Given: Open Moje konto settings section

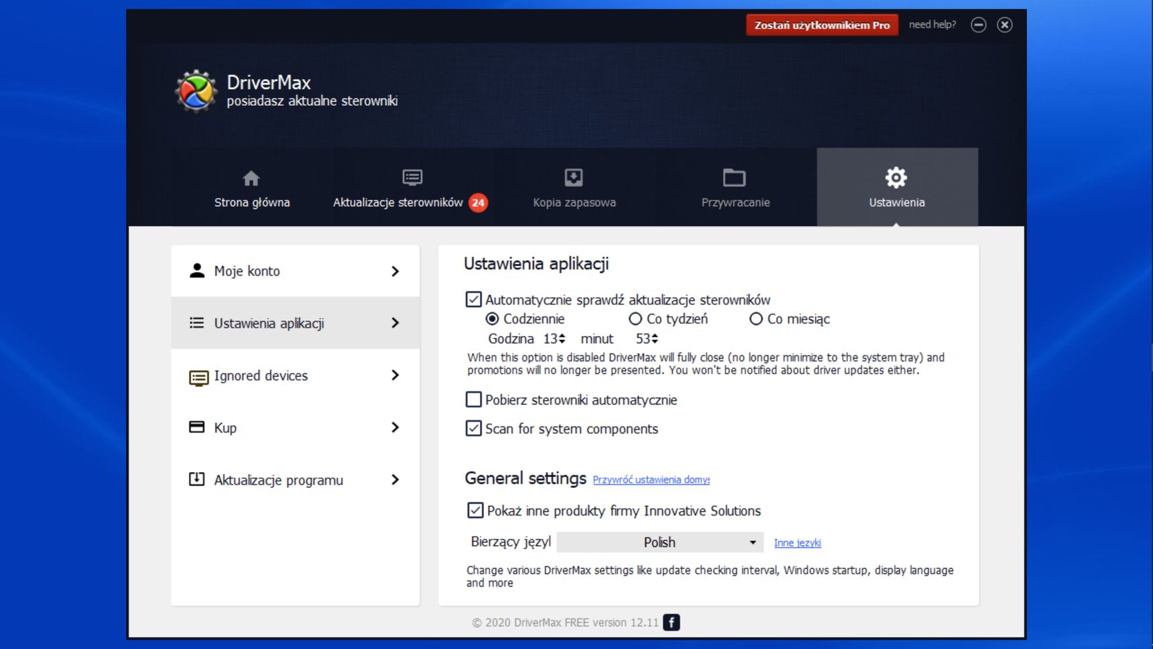Looking at the screenshot, I should [296, 271].
